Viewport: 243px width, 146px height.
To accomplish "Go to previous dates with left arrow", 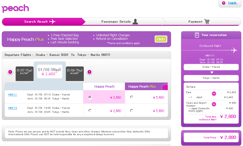I will 10,72.
